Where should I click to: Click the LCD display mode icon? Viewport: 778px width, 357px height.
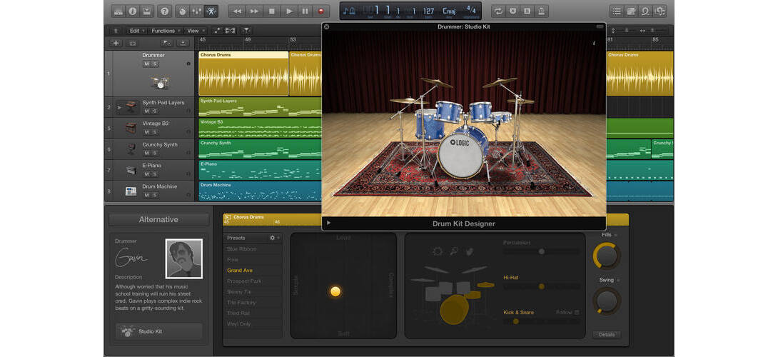click(349, 10)
